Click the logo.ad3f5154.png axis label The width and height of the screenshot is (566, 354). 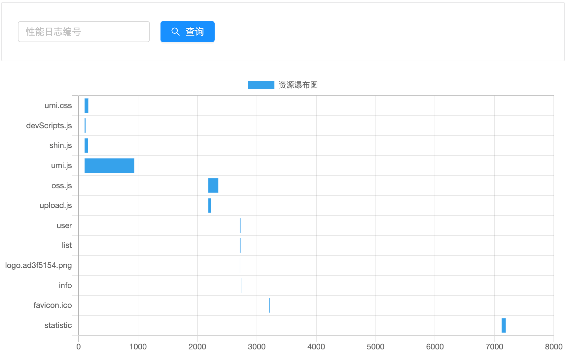click(x=38, y=265)
